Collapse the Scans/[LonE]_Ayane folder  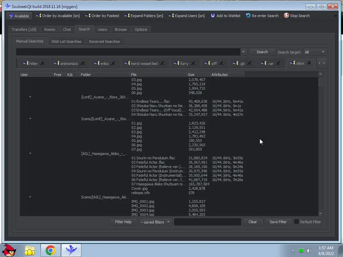30,119
